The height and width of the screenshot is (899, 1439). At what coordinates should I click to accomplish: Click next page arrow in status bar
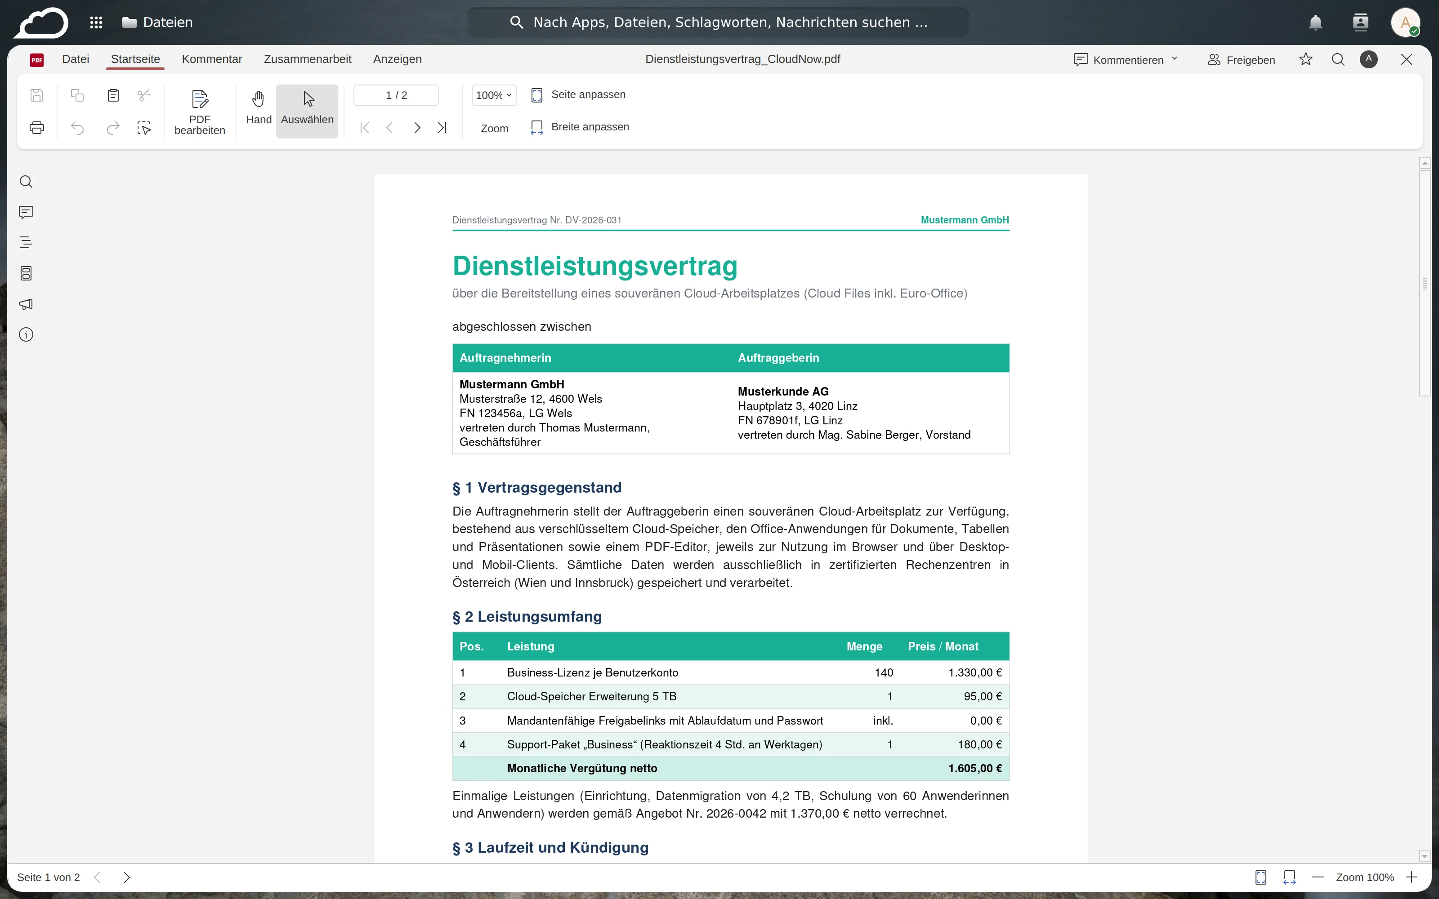(x=126, y=877)
